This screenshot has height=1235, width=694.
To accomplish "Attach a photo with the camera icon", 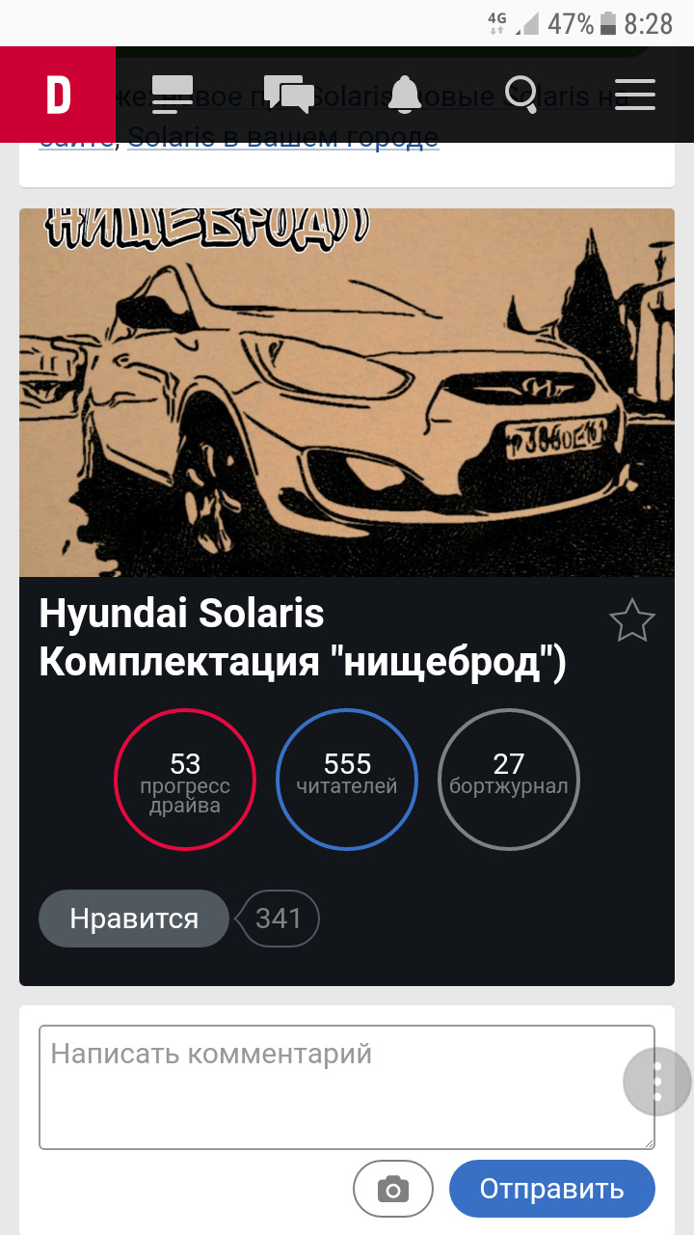I will (392, 1188).
